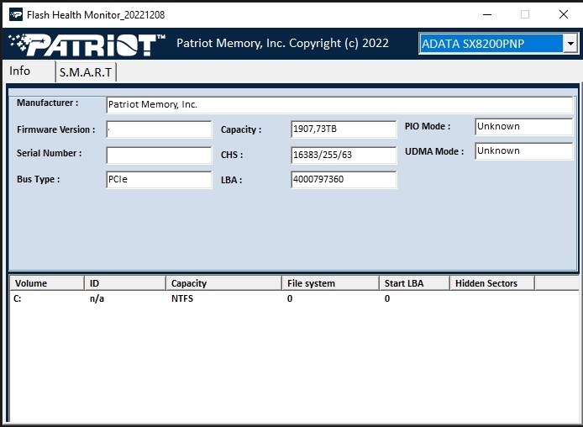Click the CHS field showing 16383/255/63
583x427 pixels.
[344, 156]
